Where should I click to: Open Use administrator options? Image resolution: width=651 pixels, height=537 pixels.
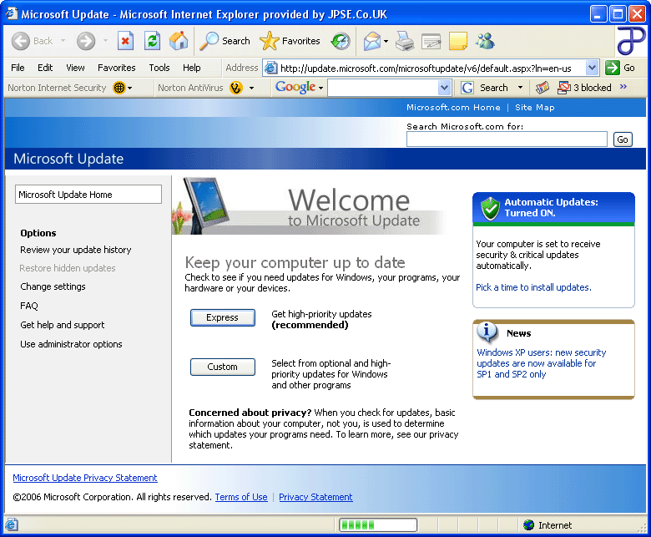click(71, 344)
